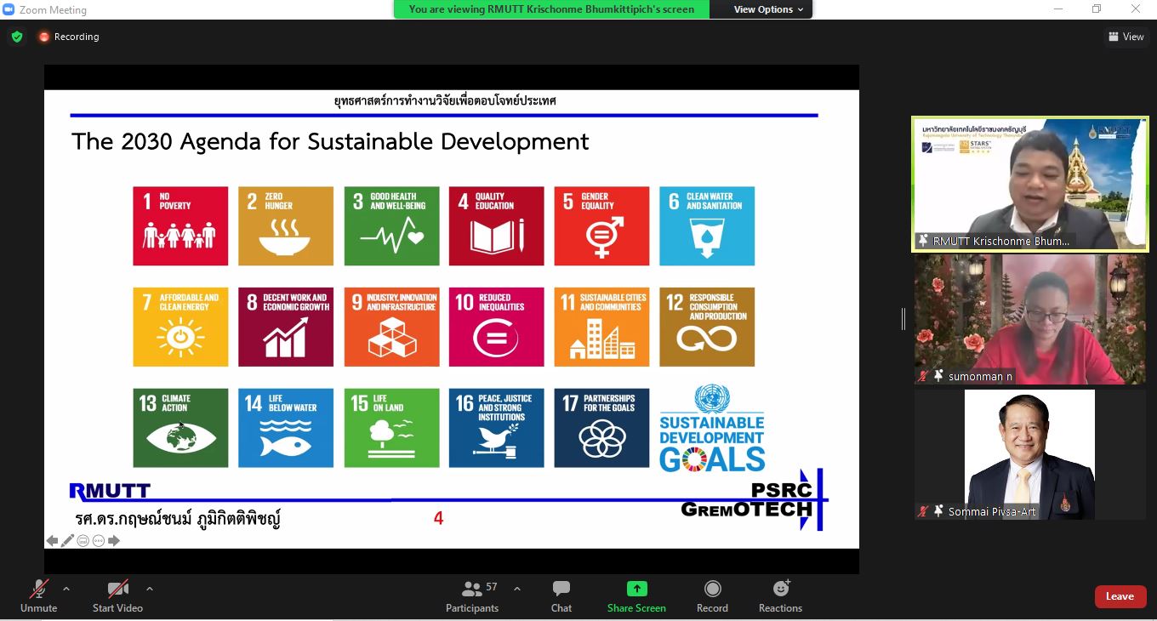Screen dimensions: 1157x621
Task: Open audio options caret next to Unmute
Action: tap(66, 589)
